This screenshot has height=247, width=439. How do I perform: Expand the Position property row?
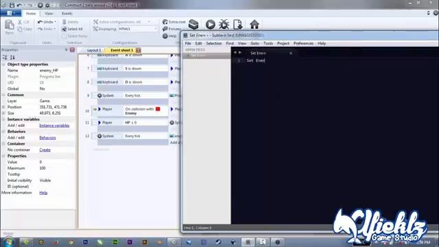(x=3, y=107)
